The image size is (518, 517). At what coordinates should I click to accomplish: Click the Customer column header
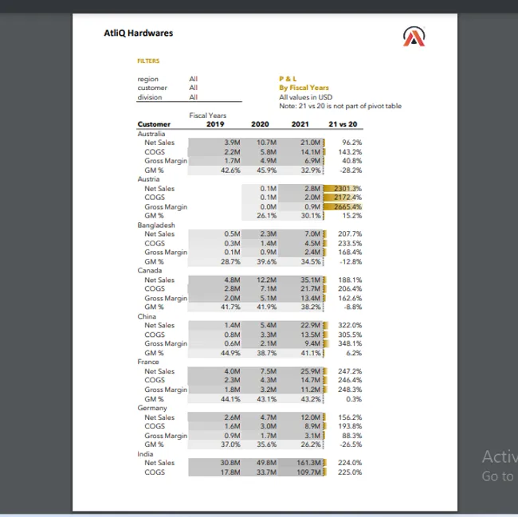[154, 124]
